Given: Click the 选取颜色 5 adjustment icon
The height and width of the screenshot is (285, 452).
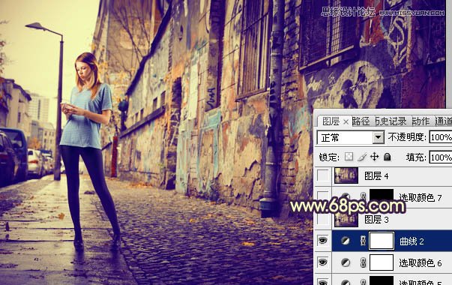Looking at the screenshot, I should pyautogui.click(x=346, y=282).
